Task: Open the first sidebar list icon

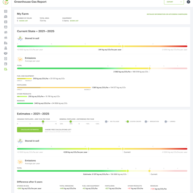Action: (6, 11)
